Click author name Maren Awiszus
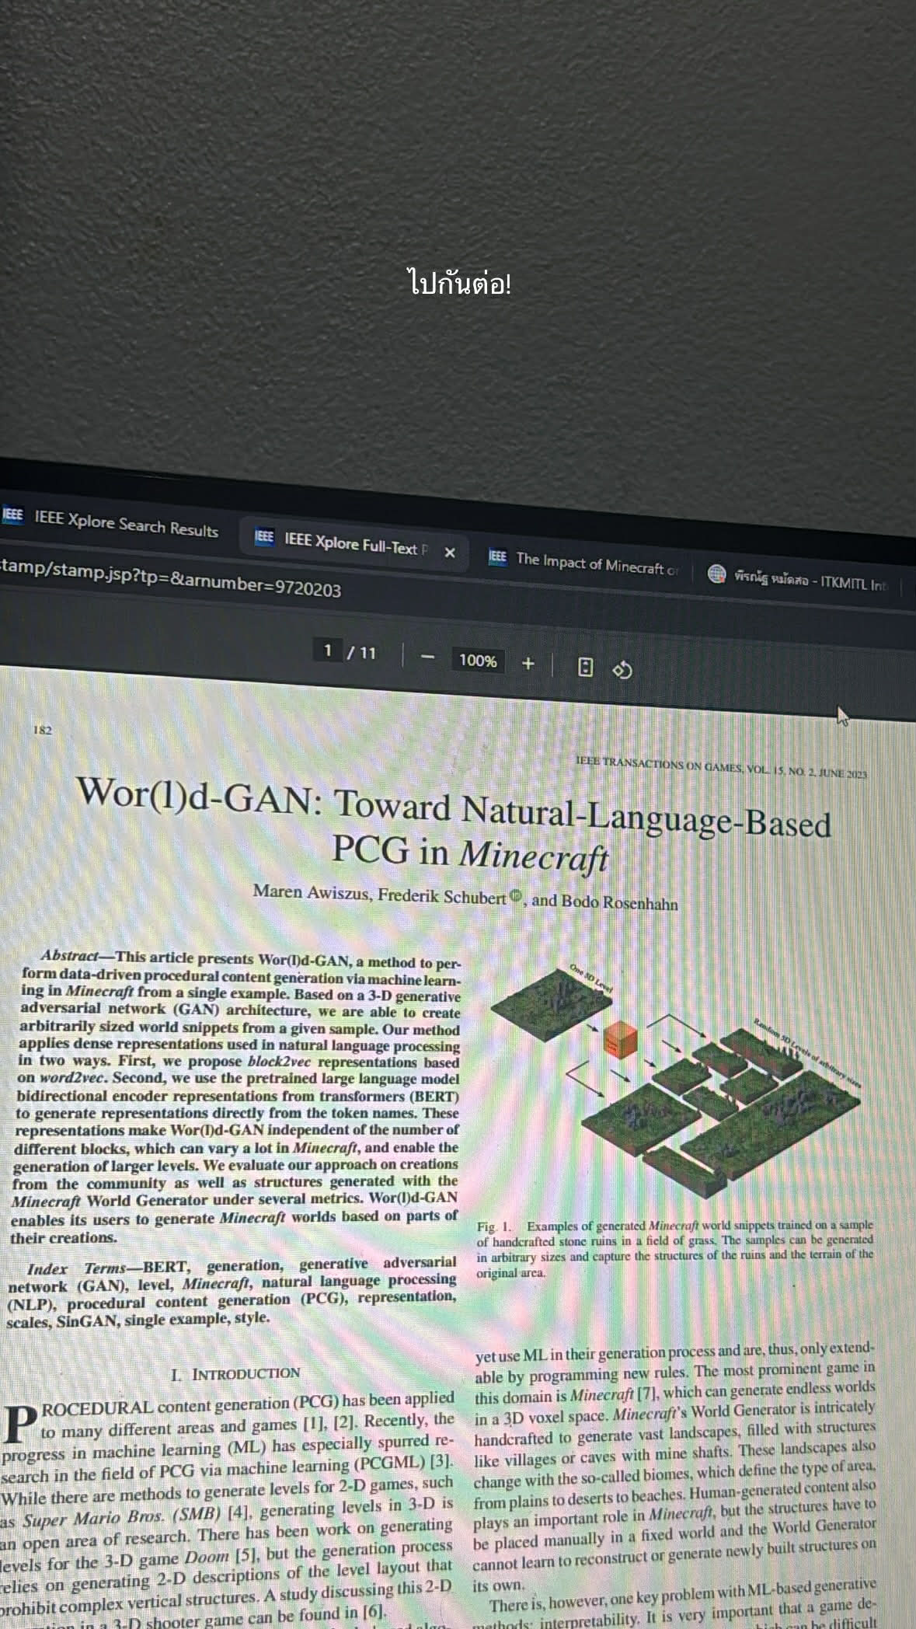This screenshot has width=916, height=1629. [x=311, y=893]
